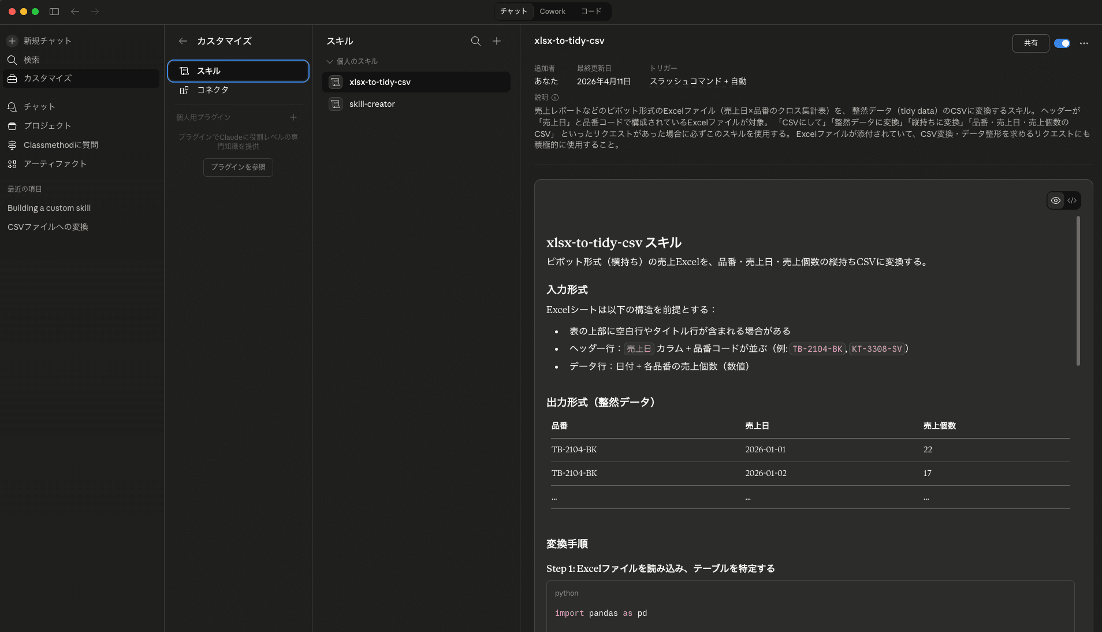Toggle the sidebar visibility icon
The image size is (1102, 632).
pyautogui.click(x=55, y=12)
